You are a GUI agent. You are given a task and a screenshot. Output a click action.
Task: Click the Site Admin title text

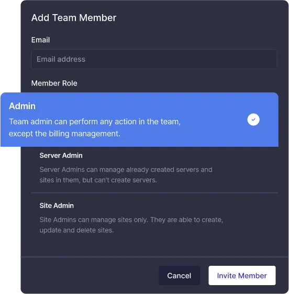point(57,206)
